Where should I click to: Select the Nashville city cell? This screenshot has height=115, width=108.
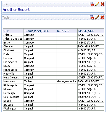click(x=13, y=74)
